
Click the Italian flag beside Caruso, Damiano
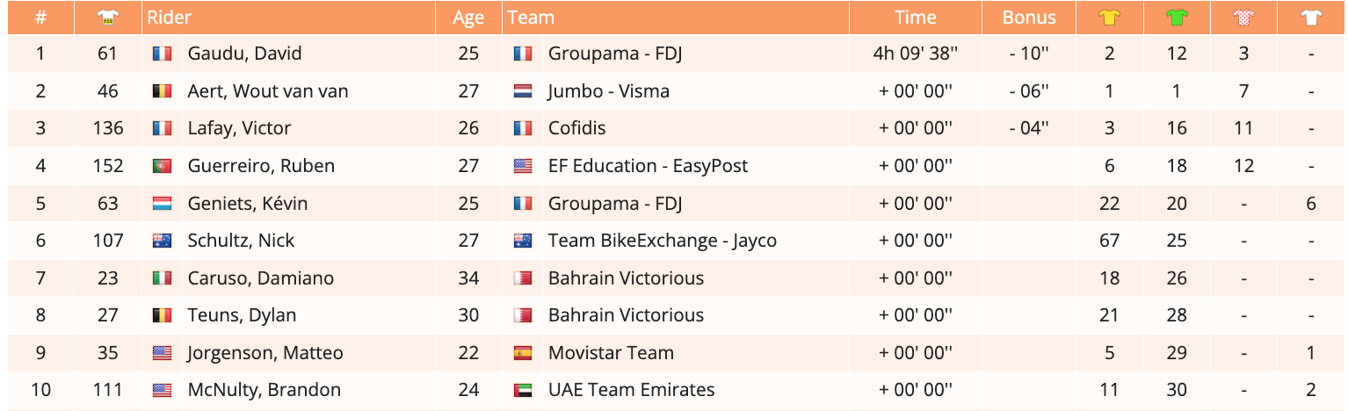pyautogui.click(x=162, y=278)
